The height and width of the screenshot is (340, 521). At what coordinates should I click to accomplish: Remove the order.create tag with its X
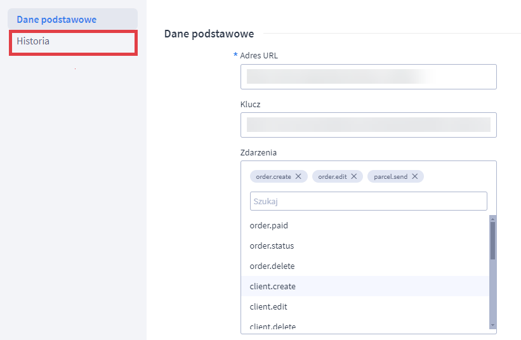pyautogui.click(x=298, y=176)
